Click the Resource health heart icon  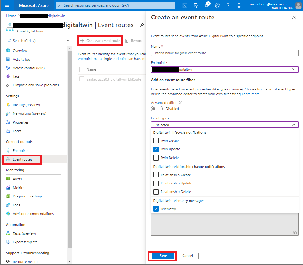pos(8,262)
